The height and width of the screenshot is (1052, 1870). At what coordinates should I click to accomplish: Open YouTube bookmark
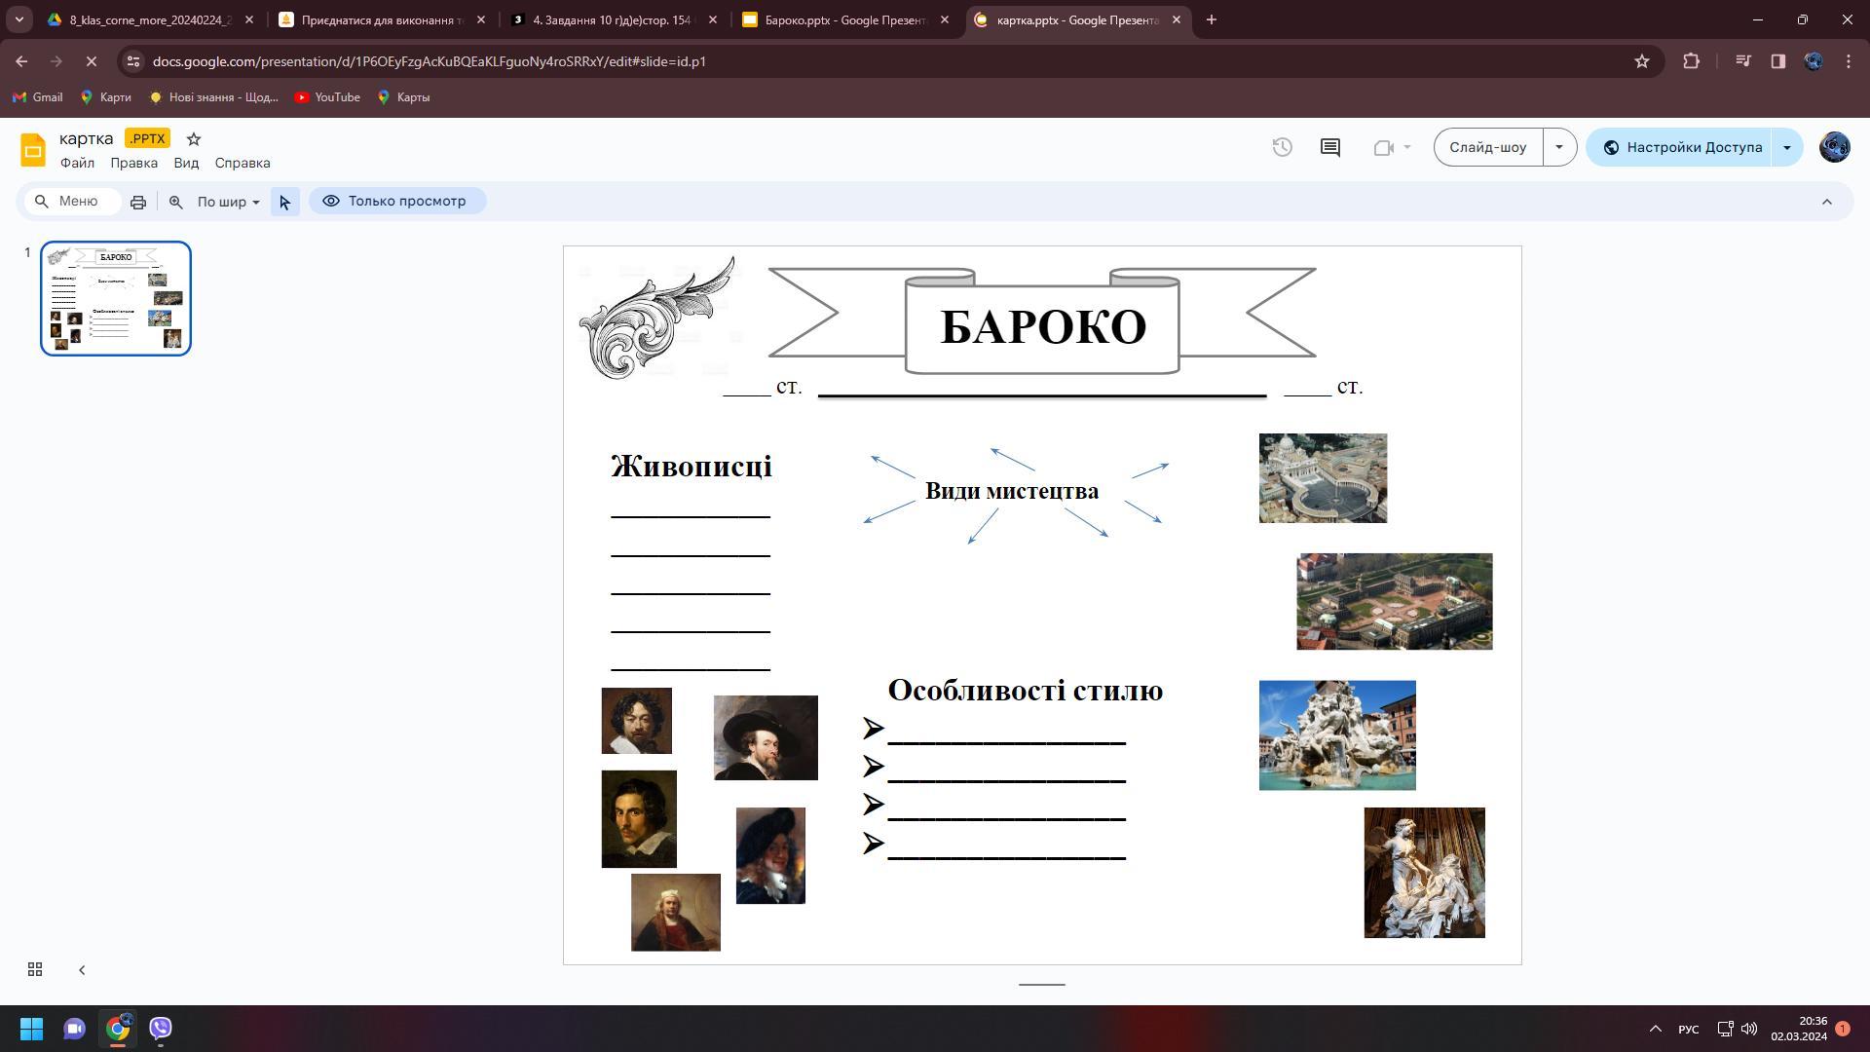click(327, 97)
